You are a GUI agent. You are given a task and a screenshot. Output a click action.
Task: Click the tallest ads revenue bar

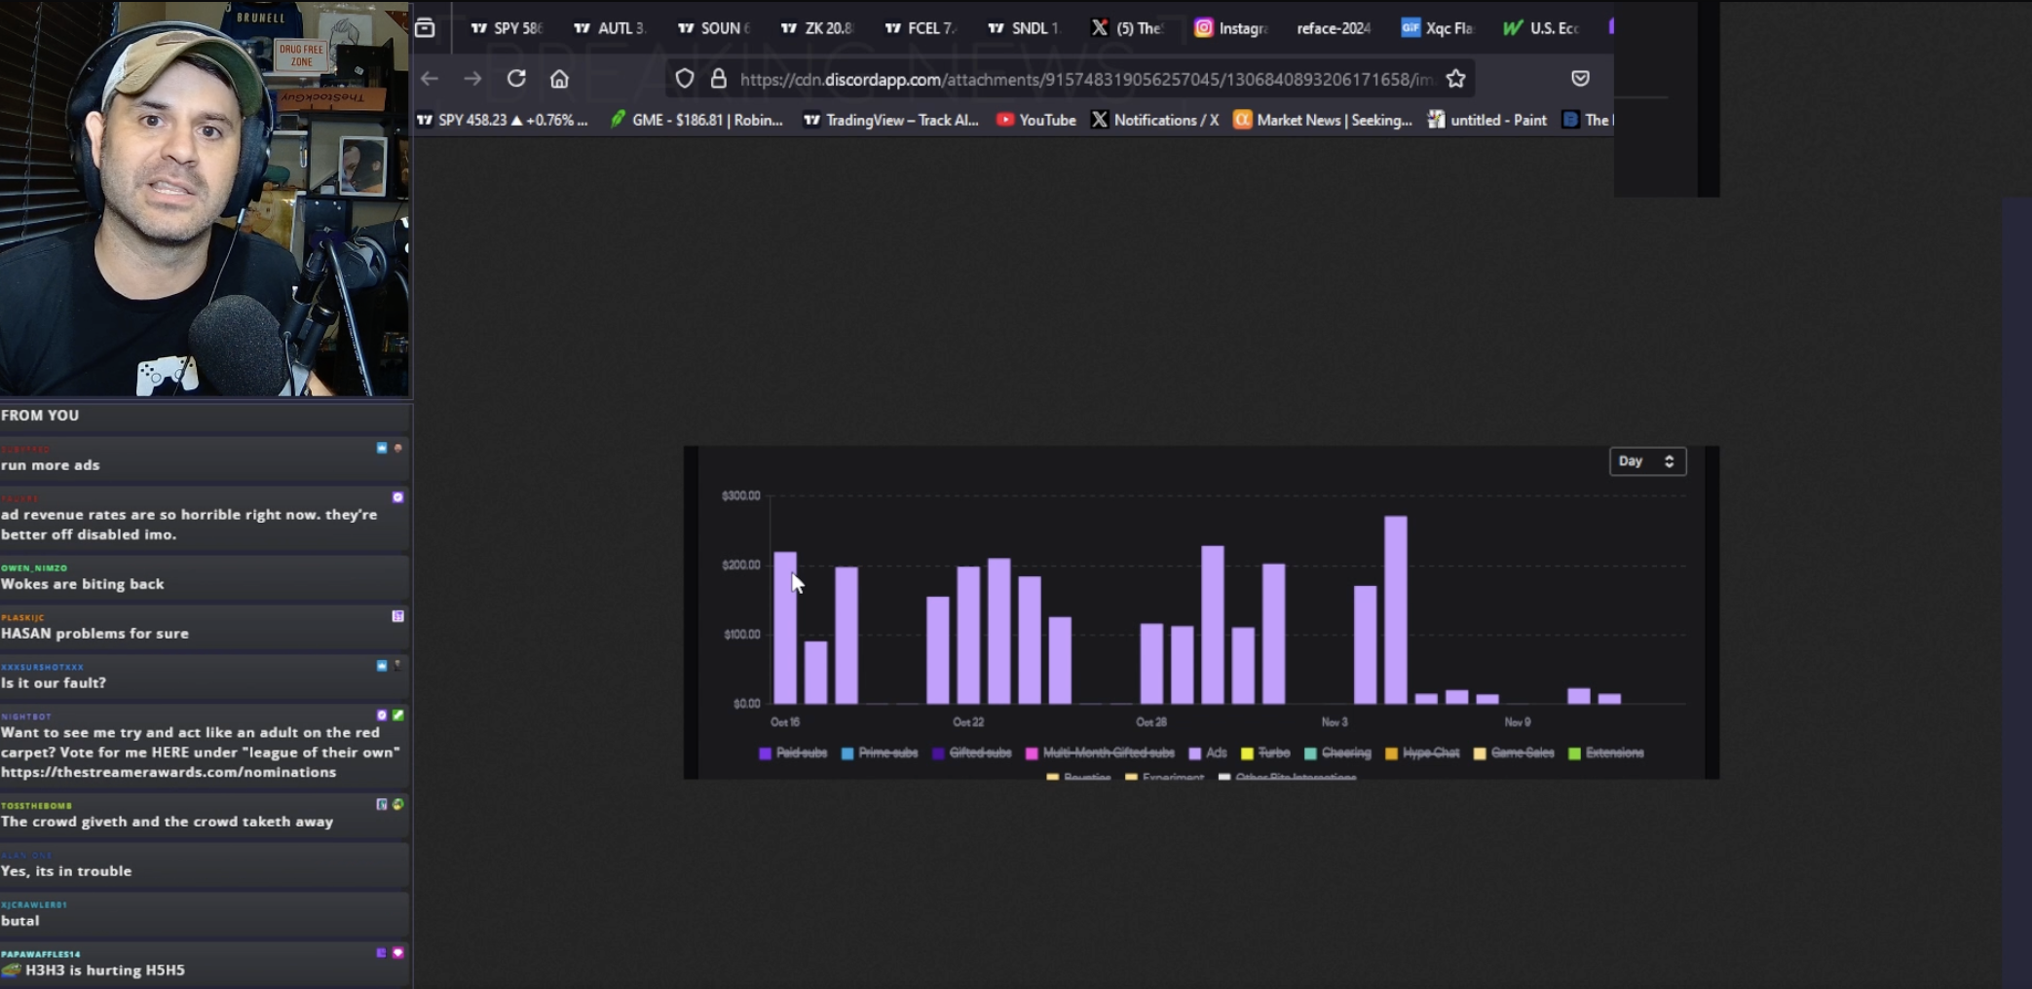tap(1395, 609)
